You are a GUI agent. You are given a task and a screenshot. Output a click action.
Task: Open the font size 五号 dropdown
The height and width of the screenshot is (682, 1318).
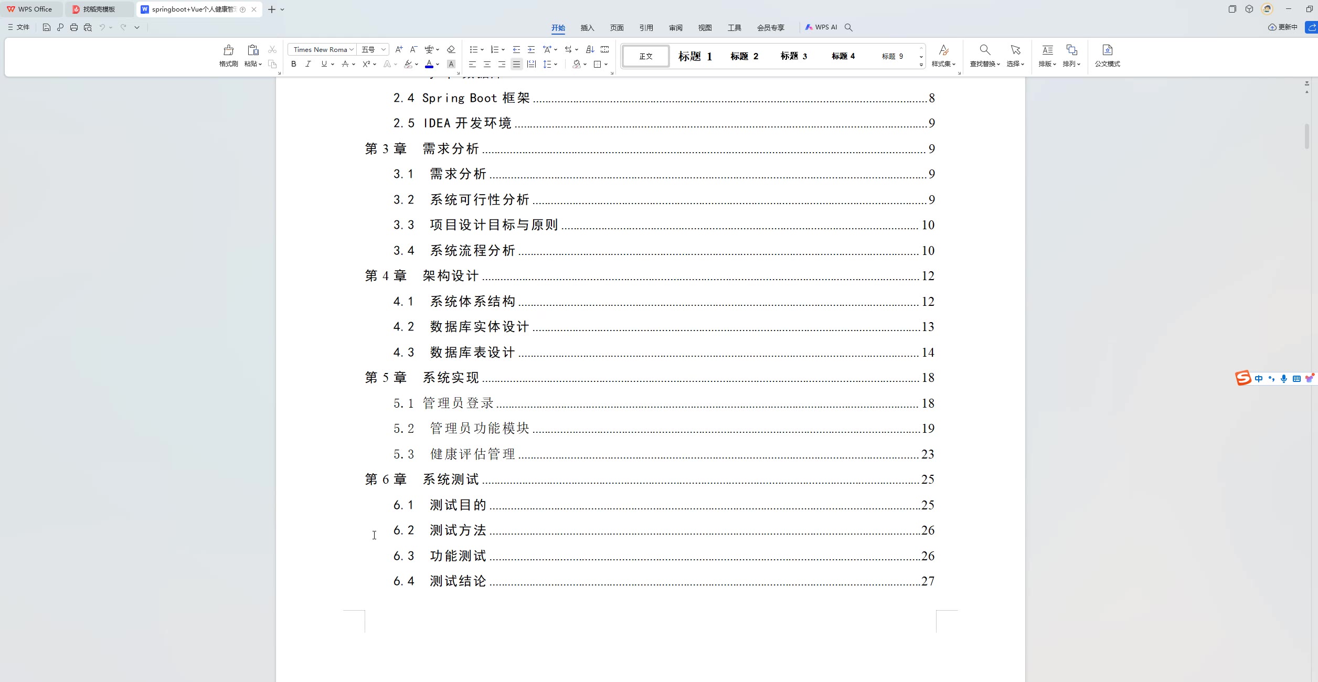click(x=383, y=49)
